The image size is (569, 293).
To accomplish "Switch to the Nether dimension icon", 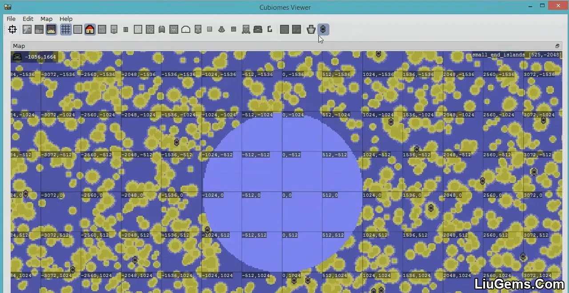I will [x=39, y=30].
